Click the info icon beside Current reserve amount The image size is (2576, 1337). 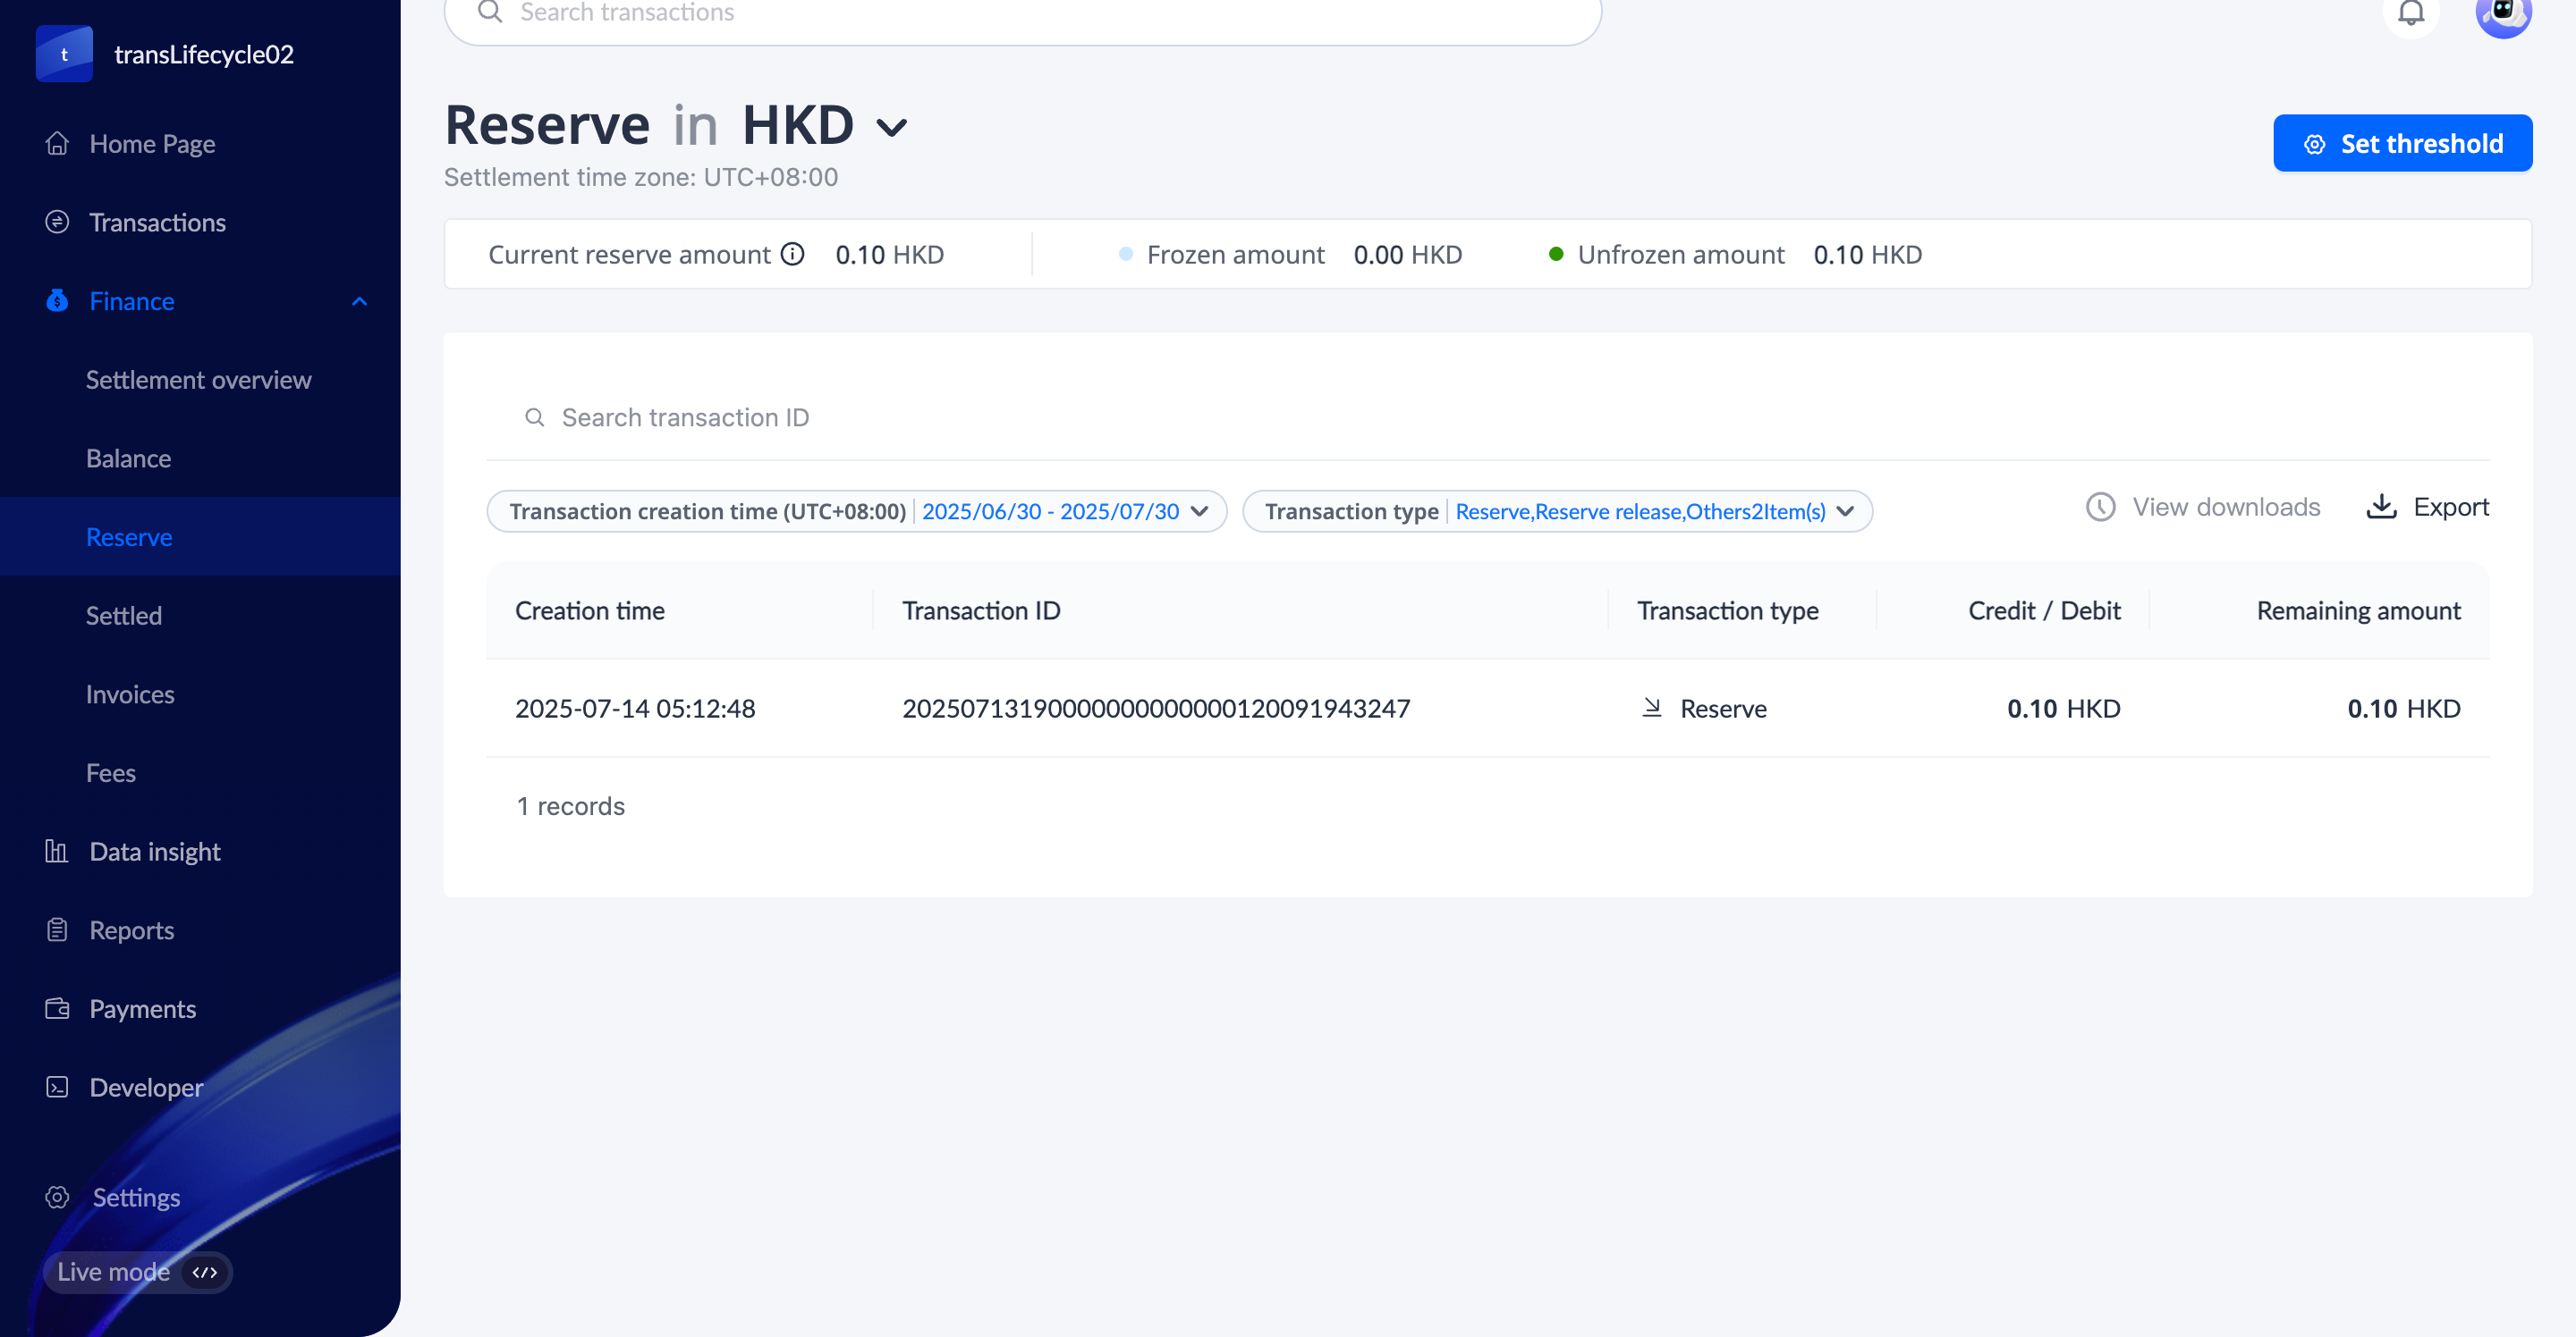[x=792, y=254]
